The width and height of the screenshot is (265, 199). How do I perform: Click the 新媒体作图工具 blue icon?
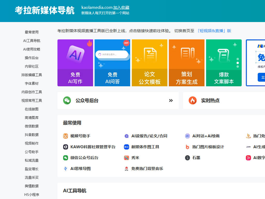pyautogui.click(x=127, y=147)
